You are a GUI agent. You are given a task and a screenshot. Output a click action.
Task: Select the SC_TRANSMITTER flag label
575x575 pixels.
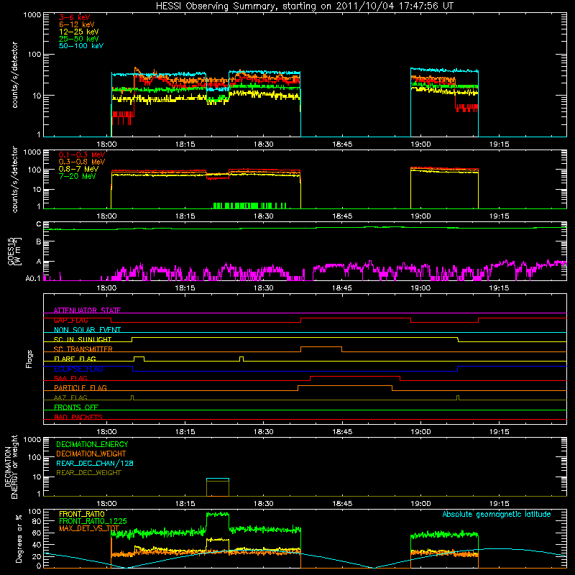pyautogui.click(x=83, y=349)
